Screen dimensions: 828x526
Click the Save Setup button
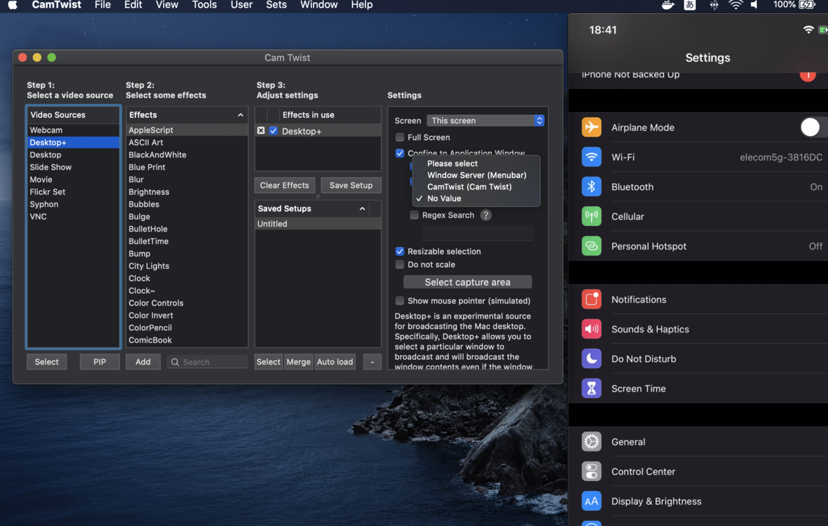click(x=351, y=185)
